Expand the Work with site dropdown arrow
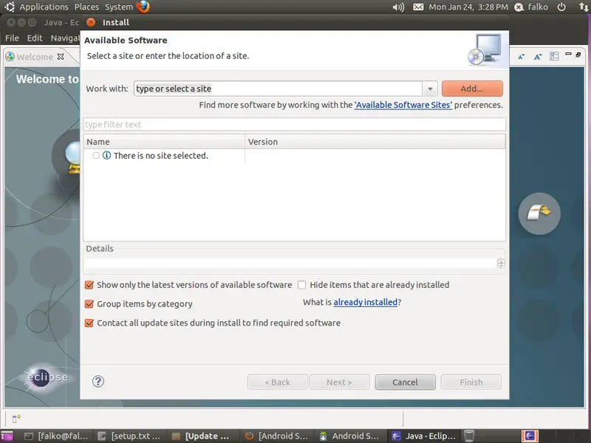Screen dimensions: 591x443 pos(430,89)
